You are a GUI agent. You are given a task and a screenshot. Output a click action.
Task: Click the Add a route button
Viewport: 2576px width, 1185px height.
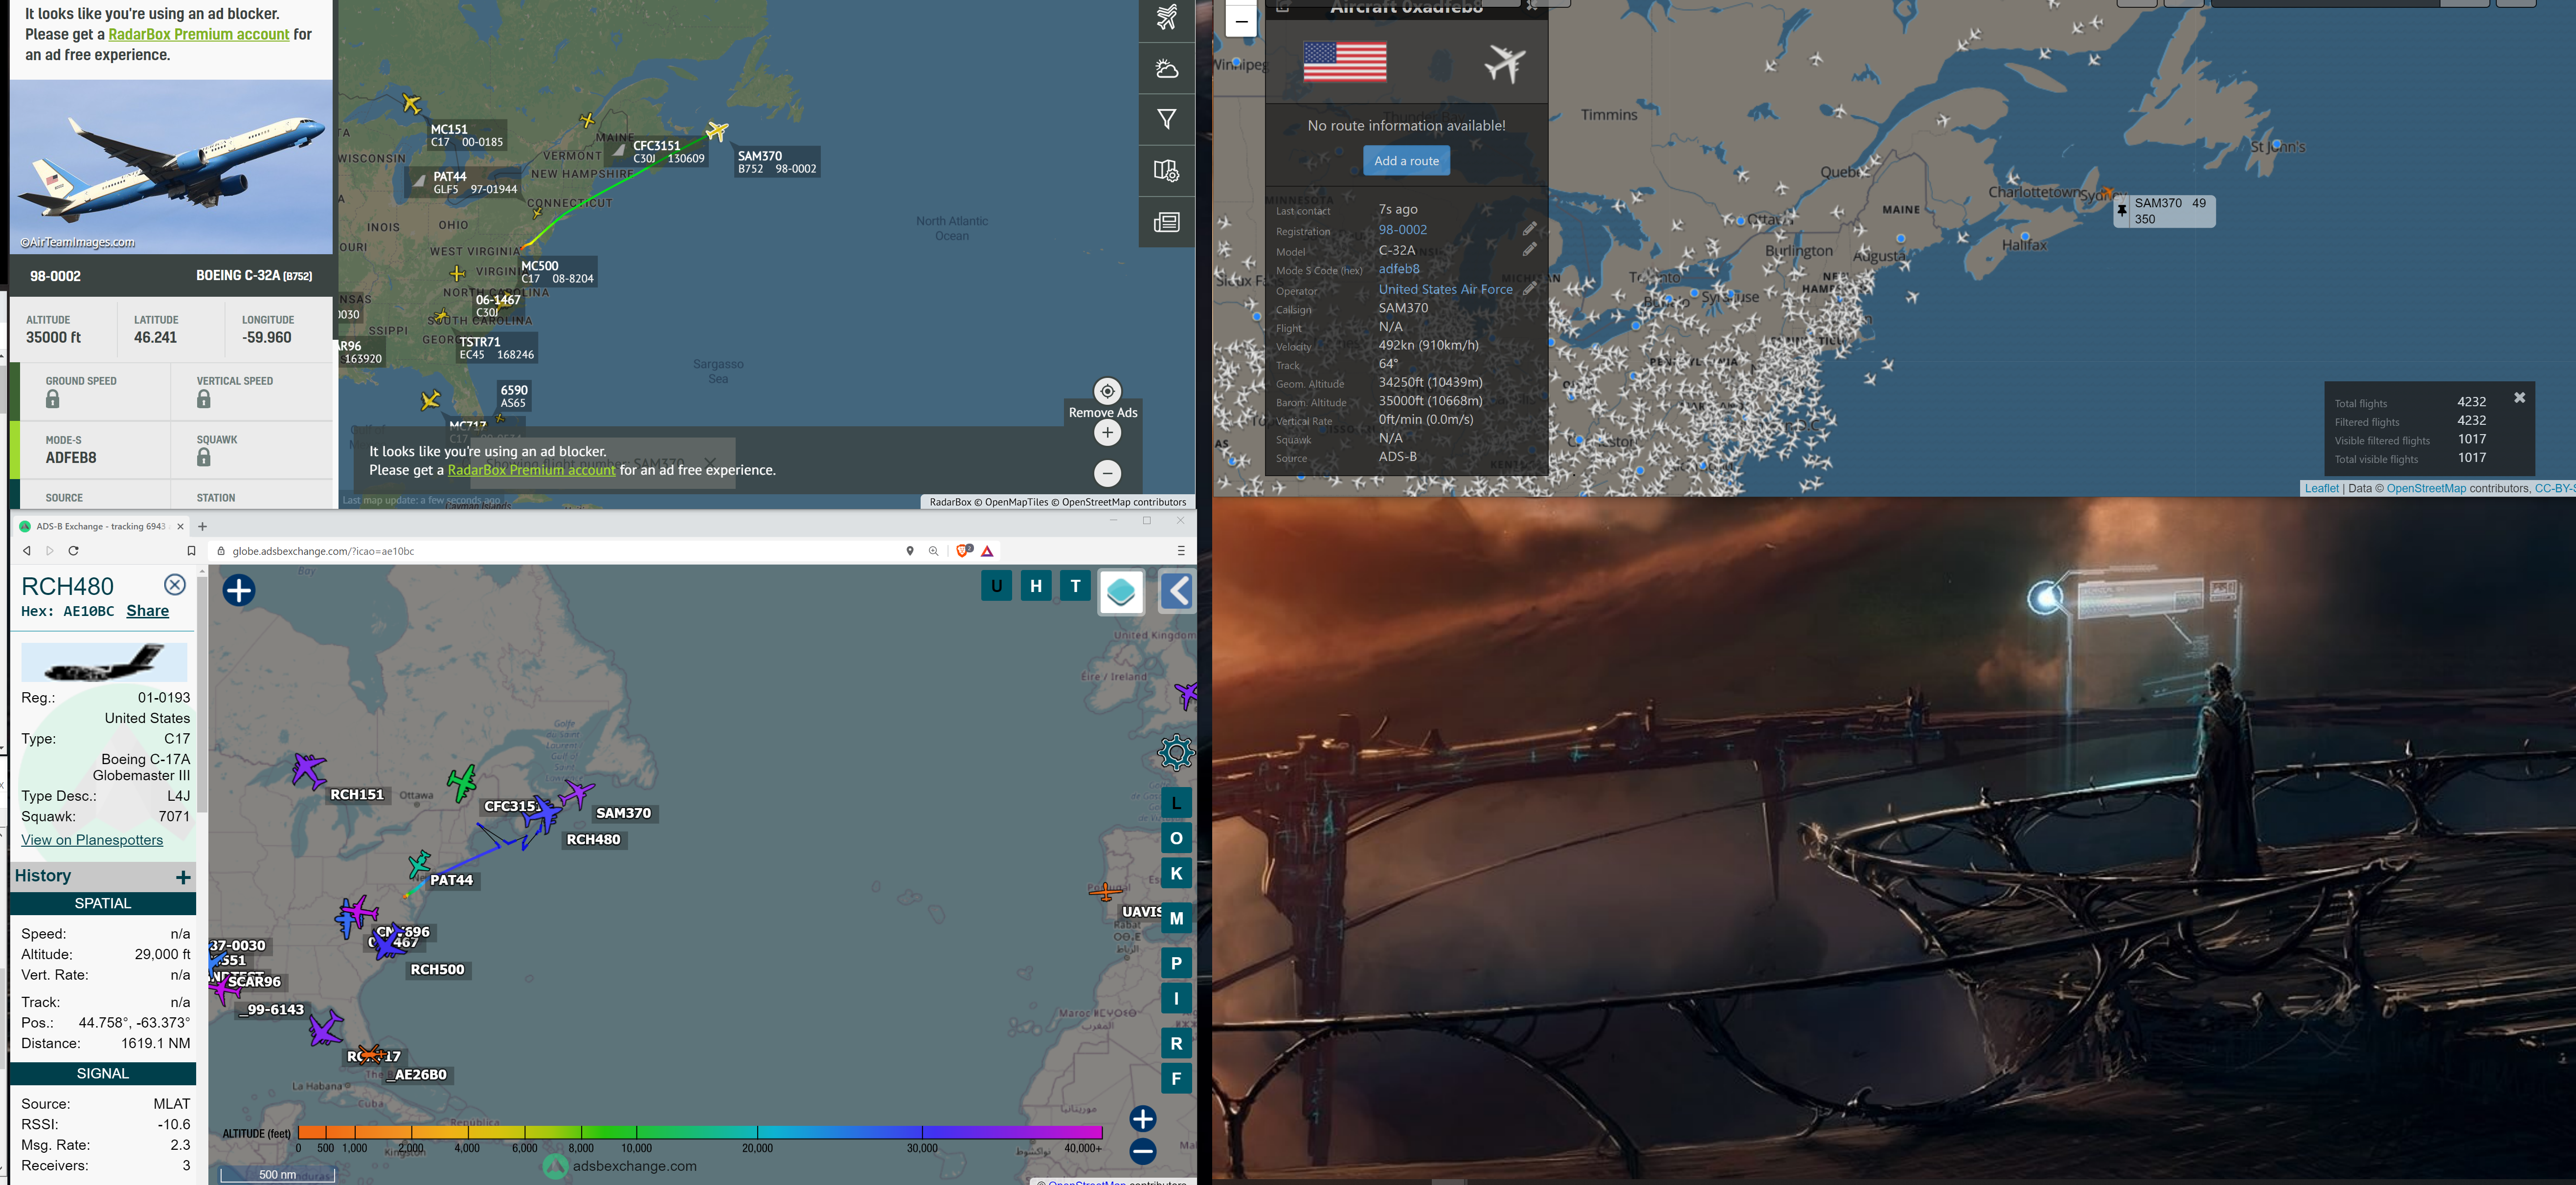(x=1406, y=161)
